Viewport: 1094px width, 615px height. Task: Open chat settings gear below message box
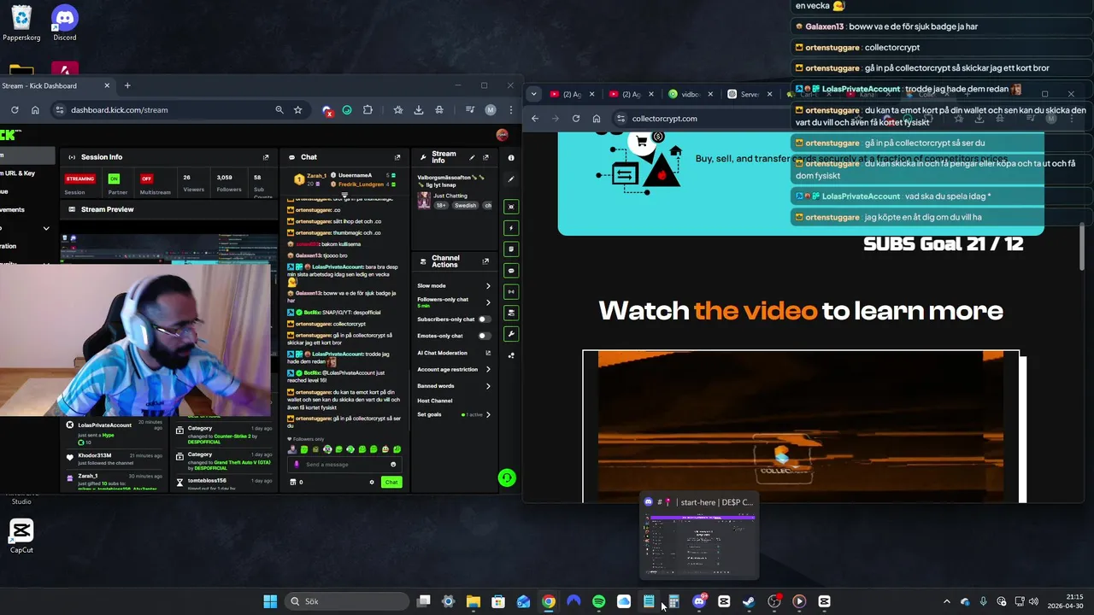372,482
